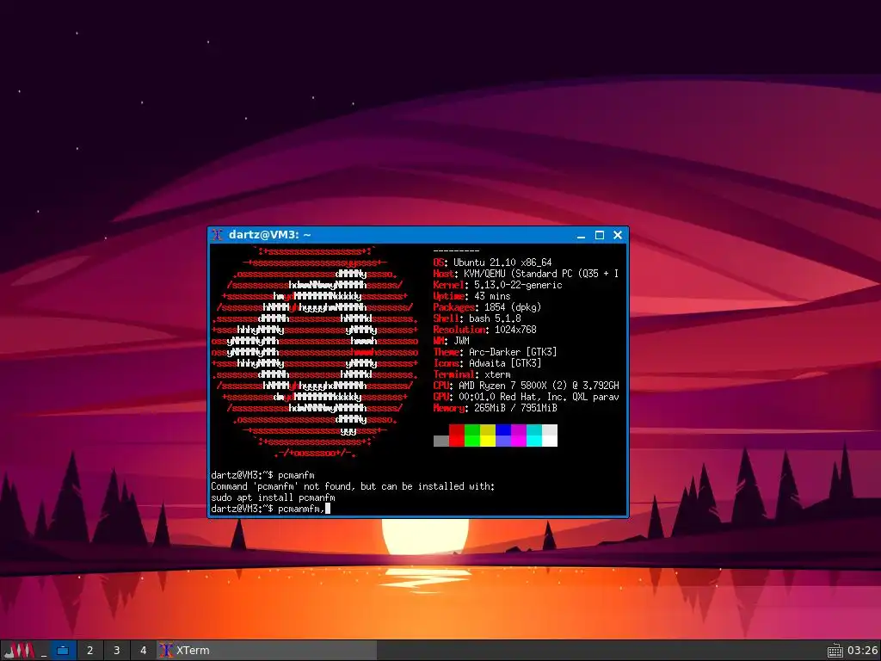Screen dimensions: 881x661
Task: Click the Shell: bash 5.1.8 line
Action: click(x=477, y=318)
